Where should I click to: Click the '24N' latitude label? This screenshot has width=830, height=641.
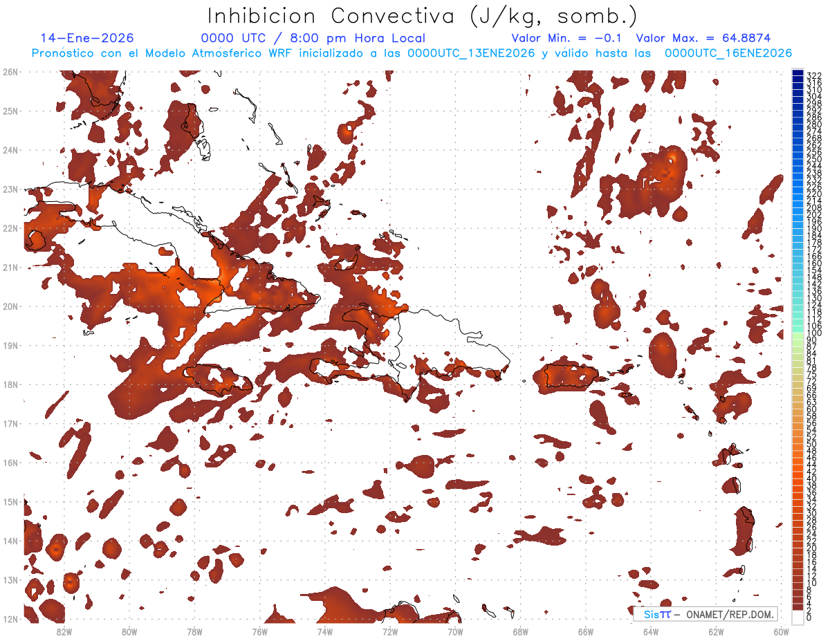click(10, 149)
